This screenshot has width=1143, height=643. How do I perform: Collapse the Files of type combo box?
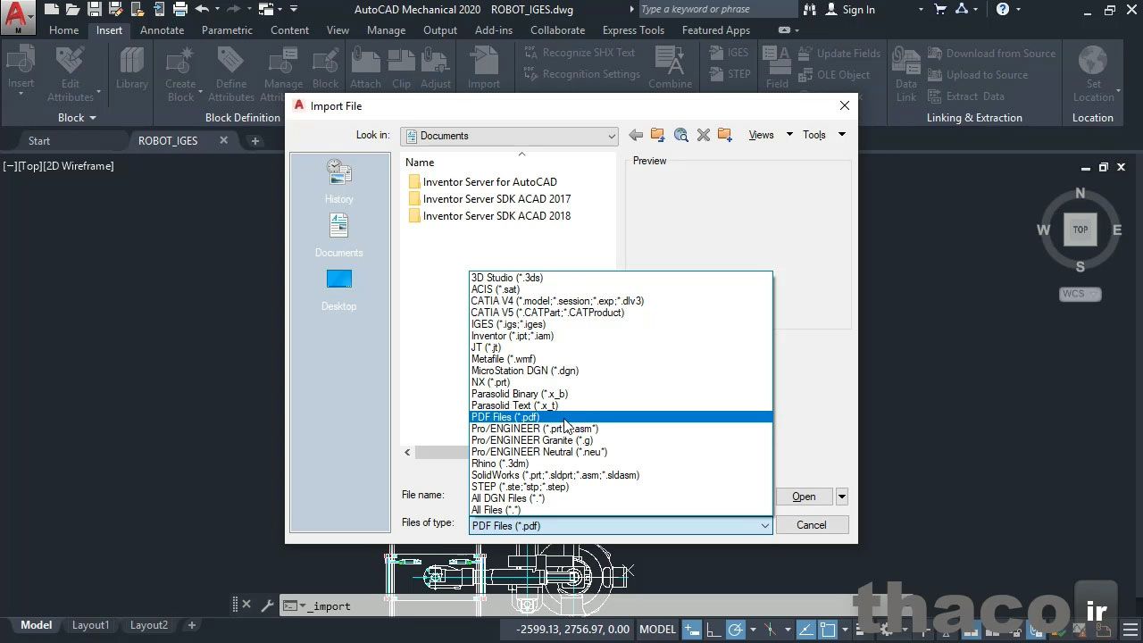click(x=764, y=526)
